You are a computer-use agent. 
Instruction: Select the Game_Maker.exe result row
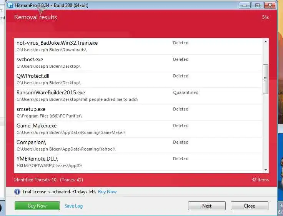coord(138,129)
